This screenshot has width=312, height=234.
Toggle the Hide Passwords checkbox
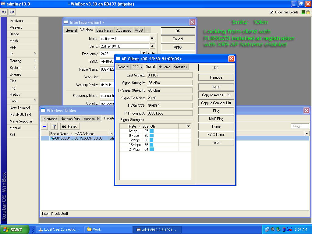(x=271, y=12)
